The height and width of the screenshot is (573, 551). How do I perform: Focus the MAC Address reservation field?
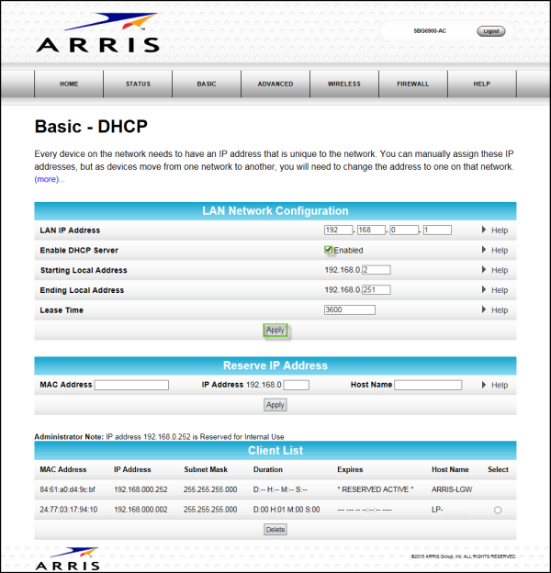pyautogui.click(x=131, y=385)
